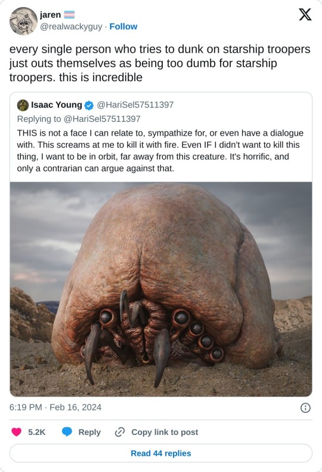Screen dimensions: 322x472
Task: Follow the @realwackyguy account
Action: (x=123, y=26)
